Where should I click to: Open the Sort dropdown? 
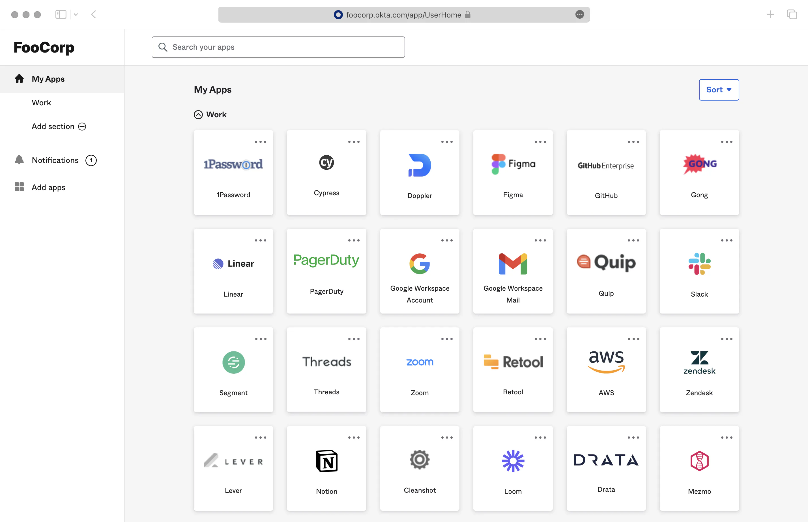[x=719, y=90]
